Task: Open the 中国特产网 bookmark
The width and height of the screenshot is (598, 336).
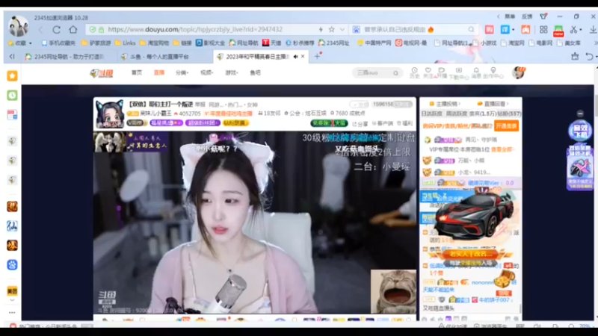Action: pos(374,43)
